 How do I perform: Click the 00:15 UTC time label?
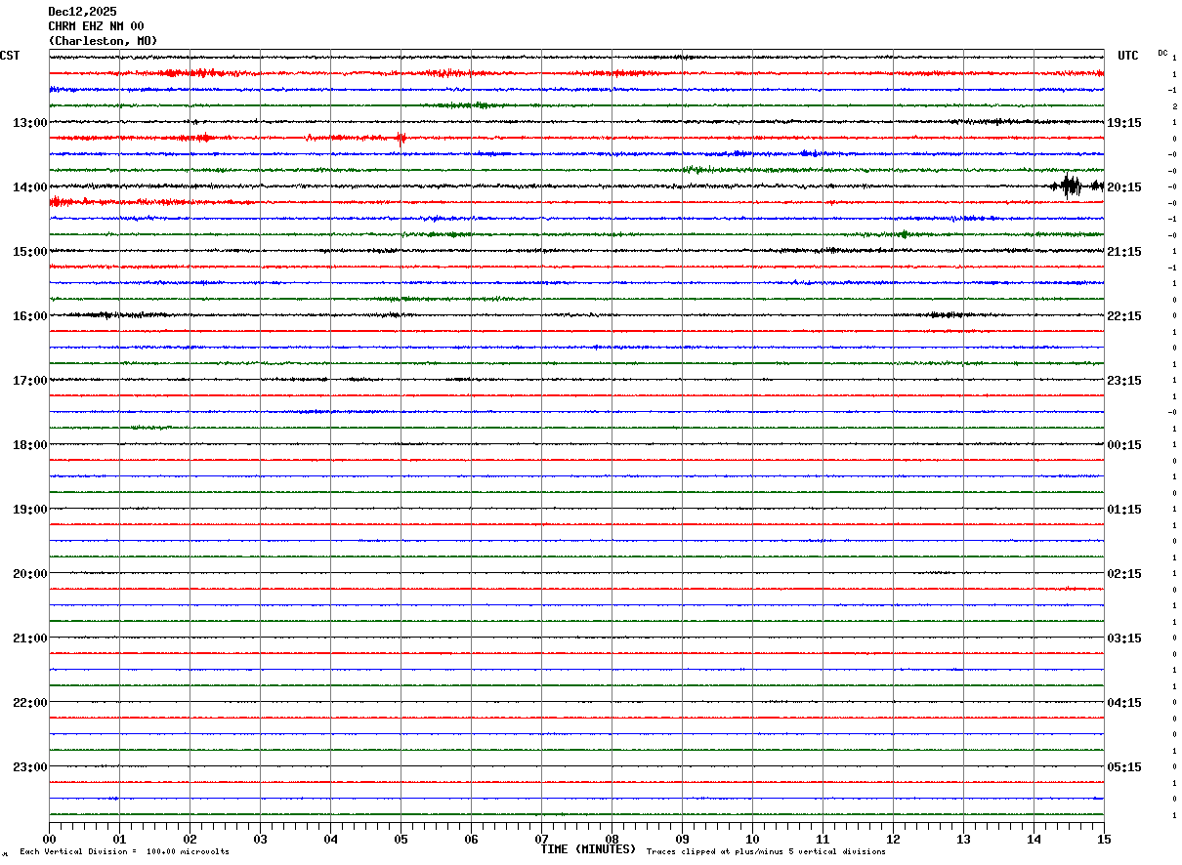point(1123,444)
